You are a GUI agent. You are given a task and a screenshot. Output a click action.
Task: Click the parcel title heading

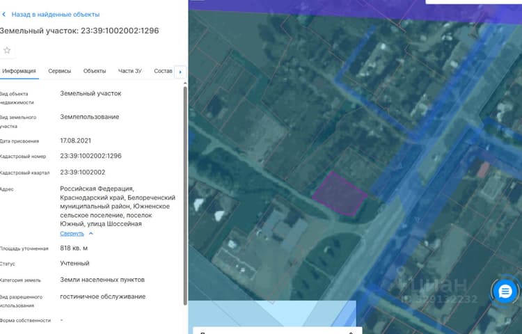(x=79, y=31)
